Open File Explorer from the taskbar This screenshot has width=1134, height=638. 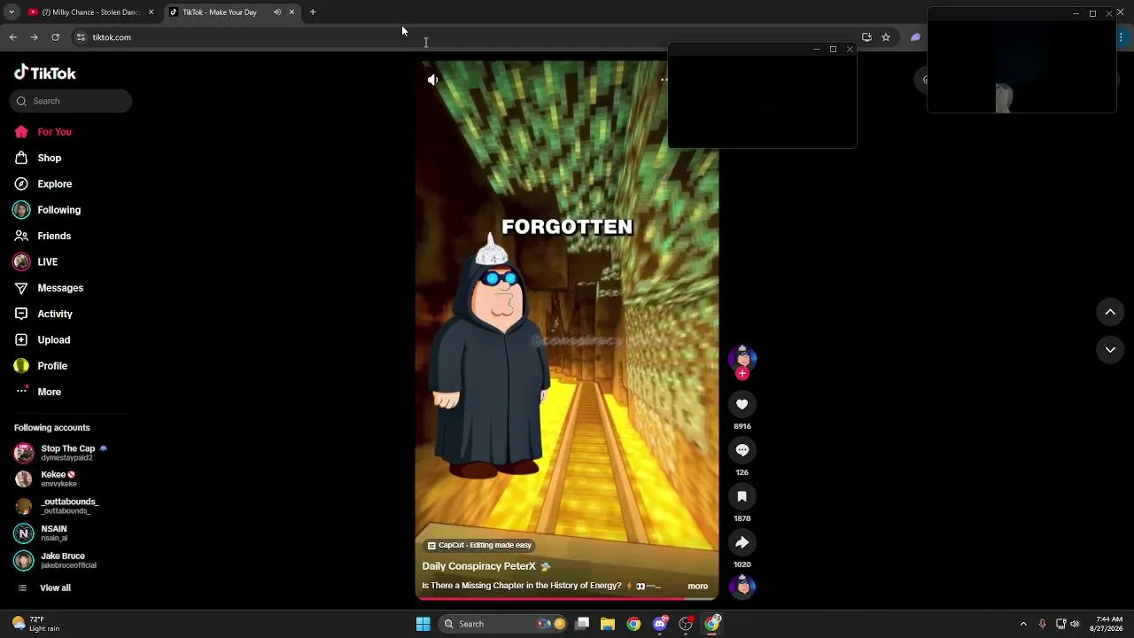(608, 624)
